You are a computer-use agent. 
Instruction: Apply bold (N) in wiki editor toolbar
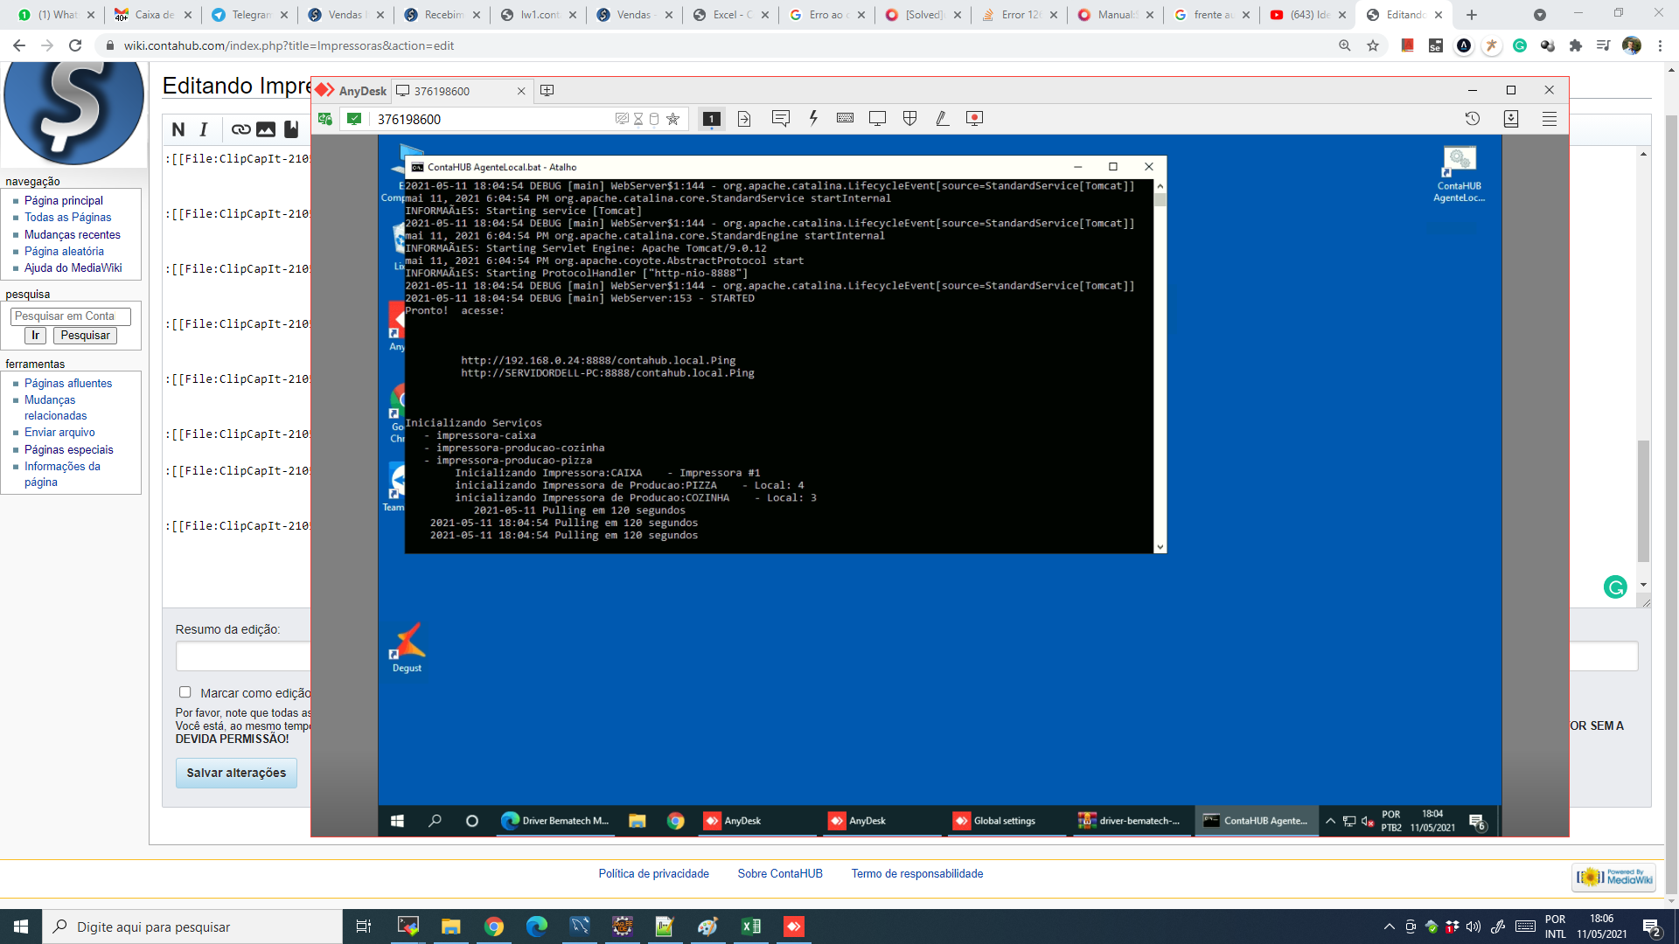pyautogui.click(x=178, y=129)
